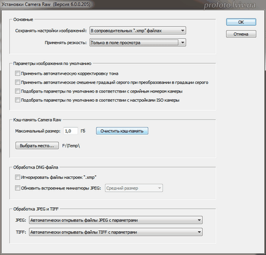266x255 pixels.
Task: Click the OK button
Action: tap(241, 22)
